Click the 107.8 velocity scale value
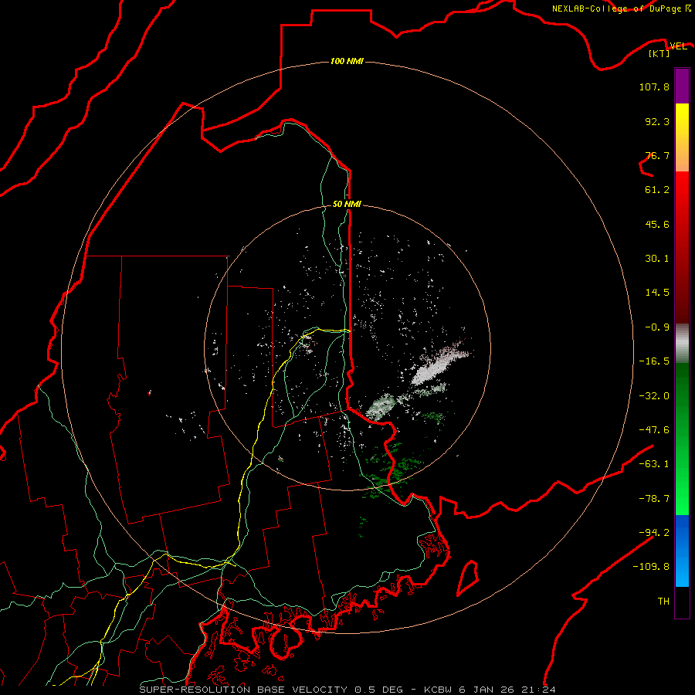695x695 pixels. click(654, 86)
